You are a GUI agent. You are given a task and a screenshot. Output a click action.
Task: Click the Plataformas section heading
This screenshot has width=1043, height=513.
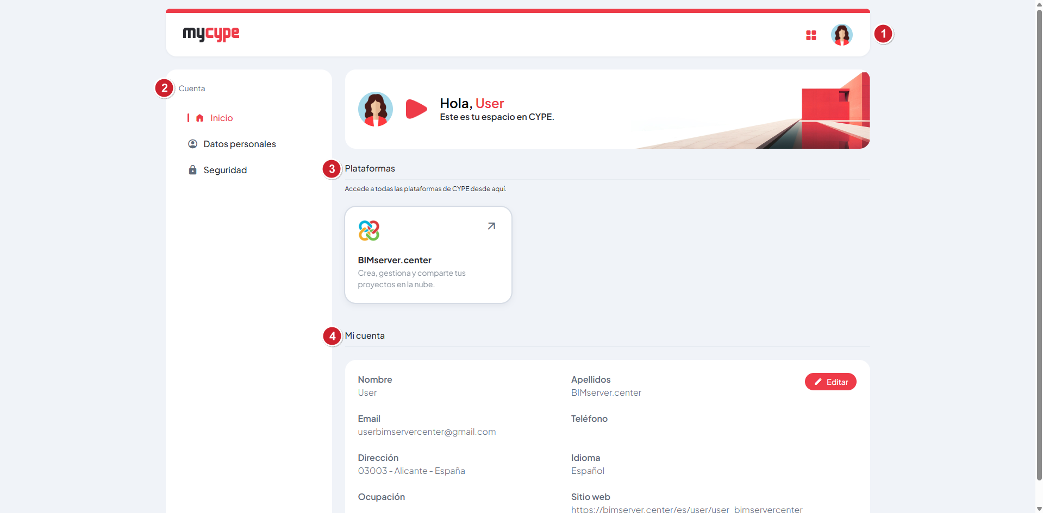pos(370,168)
